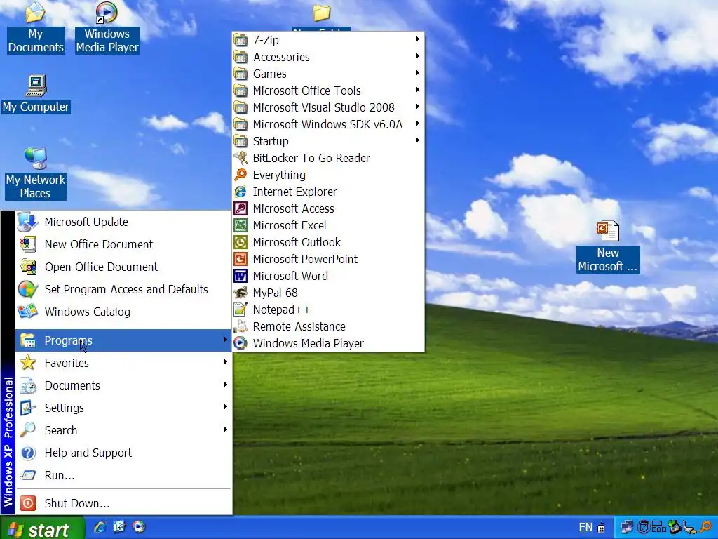This screenshot has height=539, width=718.
Task: Click the Safely Remove Hardware tray icon
Action: coord(675,527)
